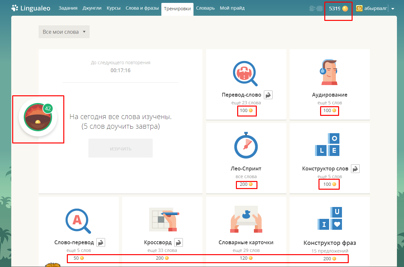Click the 50 coin reward value
Image resolution: width=404 pixels, height=267 pixels.
pyautogui.click(x=76, y=258)
